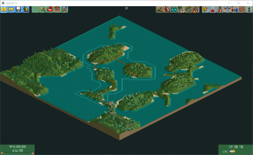The height and width of the screenshot is (155, 253).
Task: Open park information via entrance gate icon
Action: (227, 9)
